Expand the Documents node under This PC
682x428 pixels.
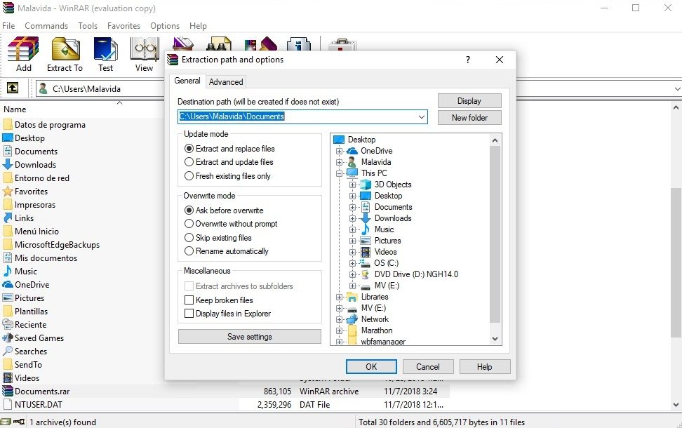[353, 207]
